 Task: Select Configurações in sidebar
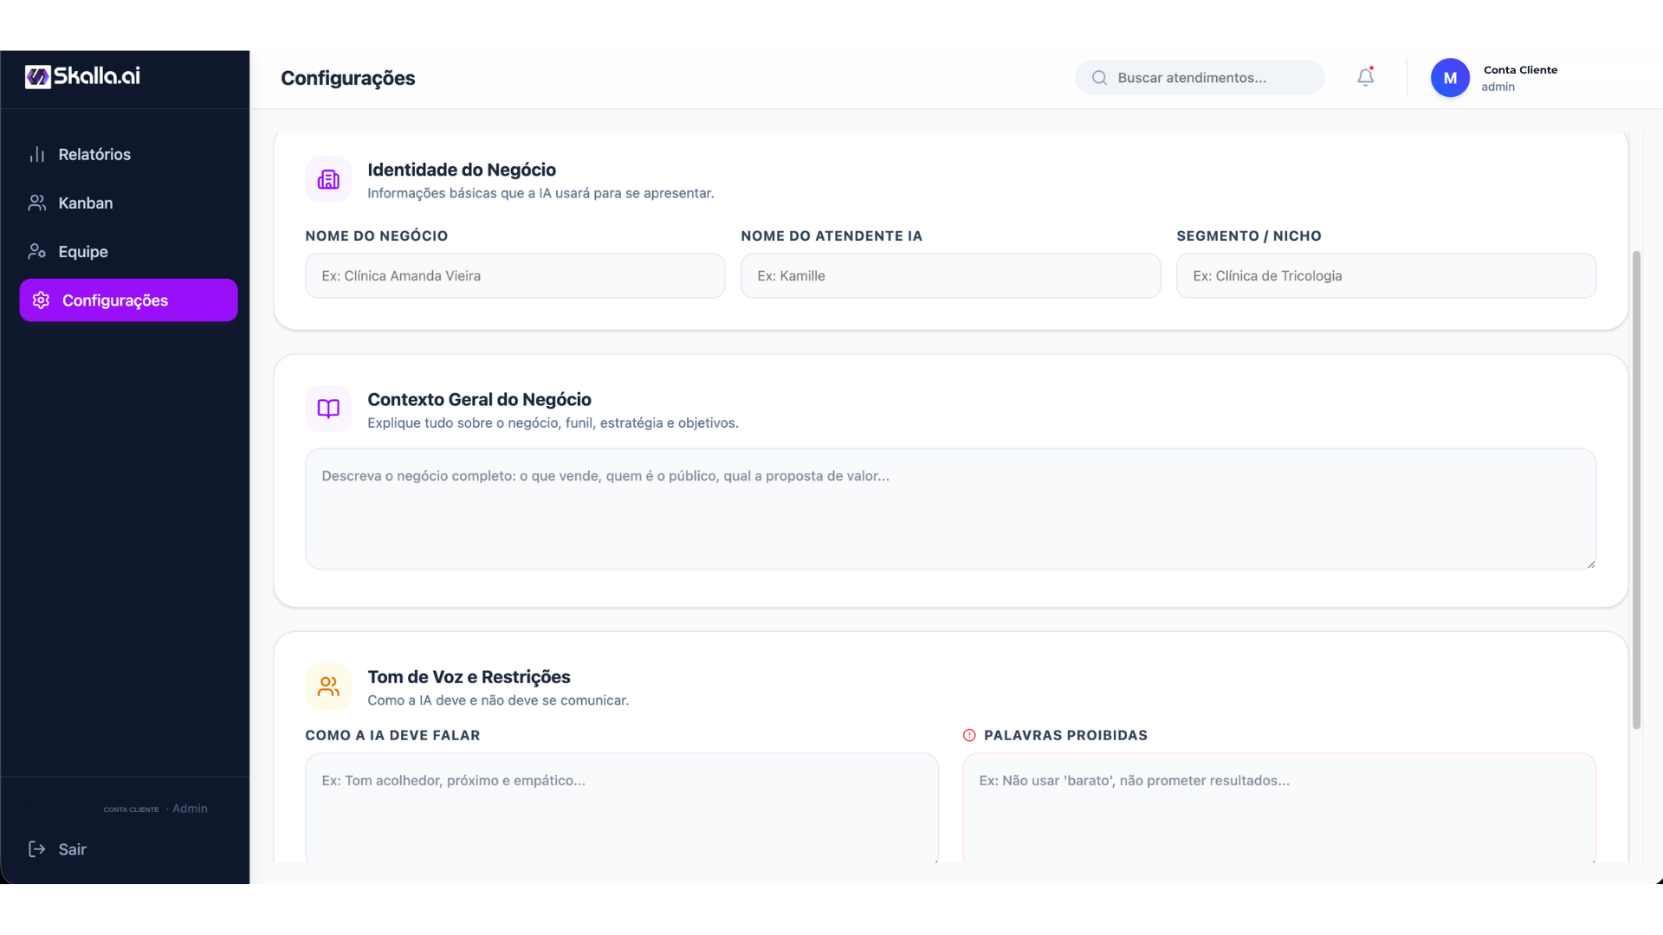tap(128, 300)
